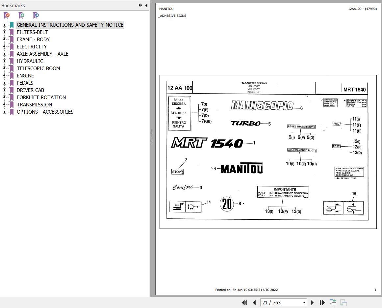The height and width of the screenshot is (308, 382).
Task: Go to the previous page
Action: [x=254, y=303]
